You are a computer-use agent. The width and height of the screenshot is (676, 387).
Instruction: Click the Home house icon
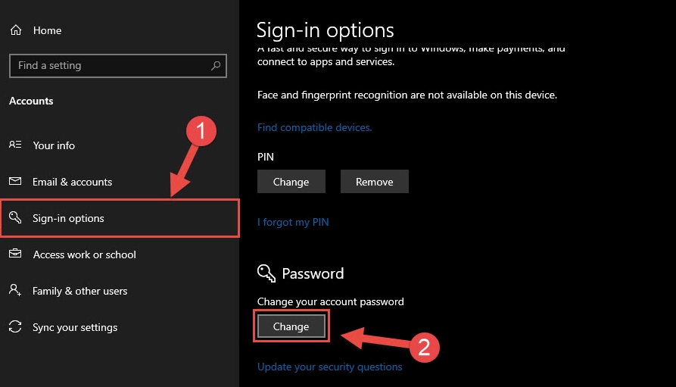(15, 30)
